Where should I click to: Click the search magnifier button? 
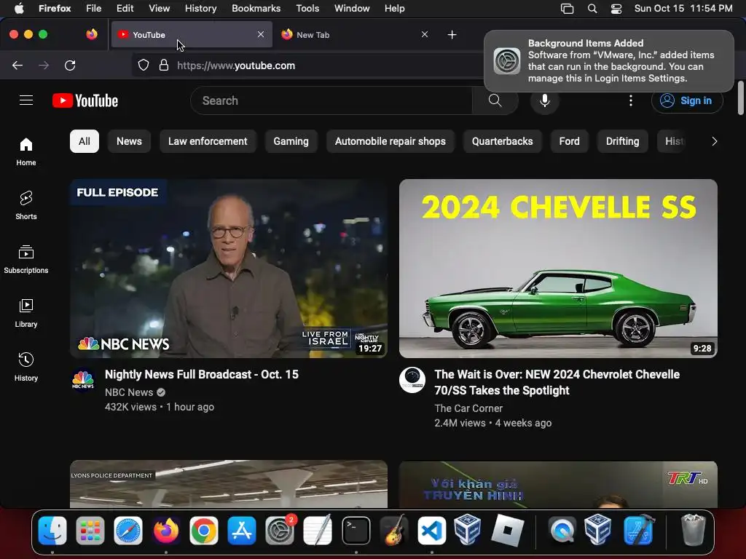tap(495, 100)
